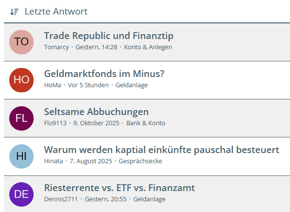Click the sort descending icon
The height and width of the screenshot is (212, 290).
(x=14, y=12)
